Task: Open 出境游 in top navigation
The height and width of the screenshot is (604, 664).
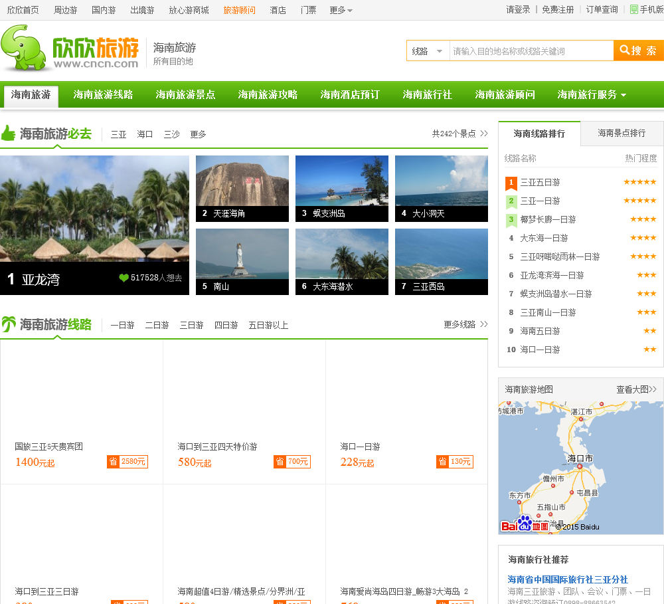Action: point(142,10)
